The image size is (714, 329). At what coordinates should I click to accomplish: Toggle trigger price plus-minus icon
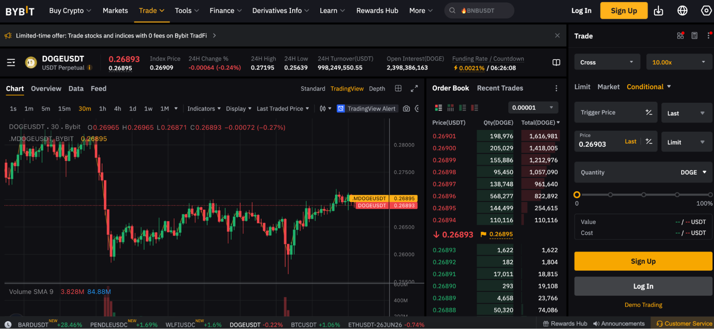(x=649, y=112)
